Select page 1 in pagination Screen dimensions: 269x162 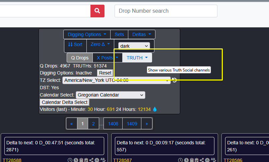(x=82, y=124)
